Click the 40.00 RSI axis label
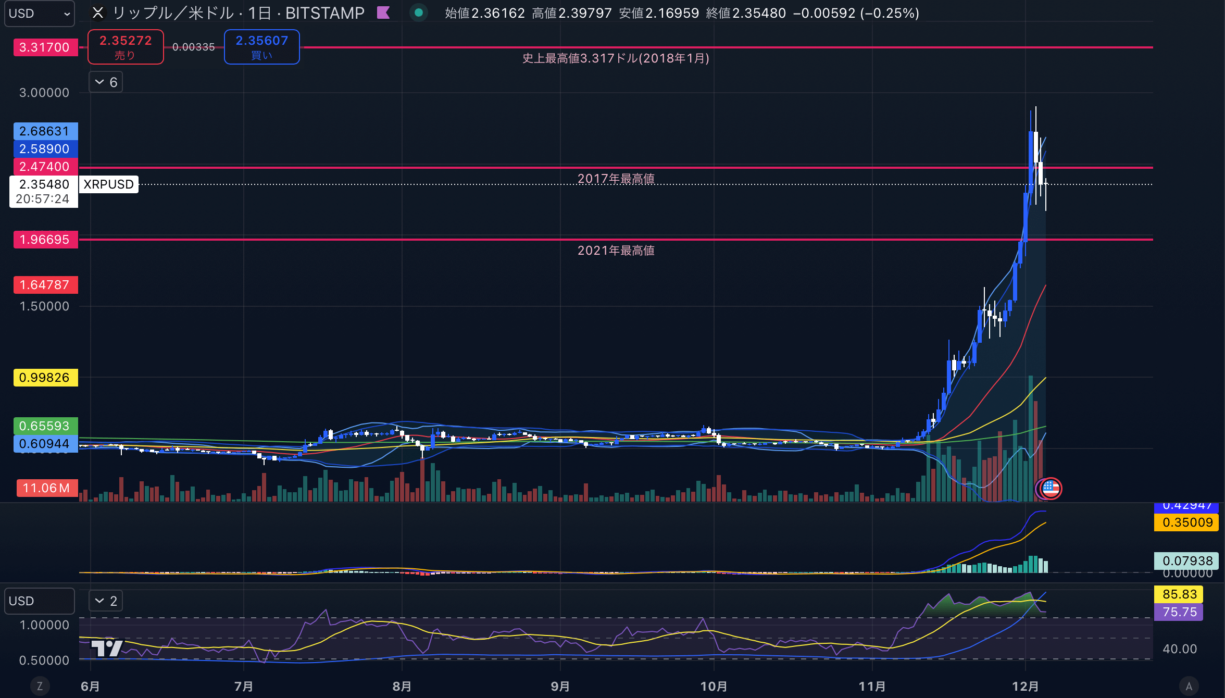Screen dimensions: 1225x698 coord(1180,649)
